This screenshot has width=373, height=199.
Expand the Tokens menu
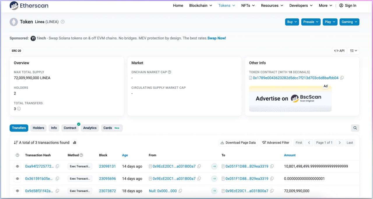227,6
